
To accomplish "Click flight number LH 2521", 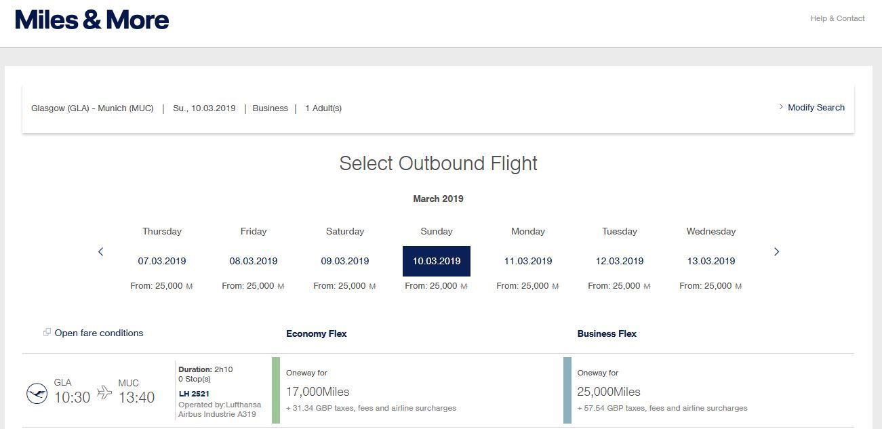I will pyautogui.click(x=194, y=394).
